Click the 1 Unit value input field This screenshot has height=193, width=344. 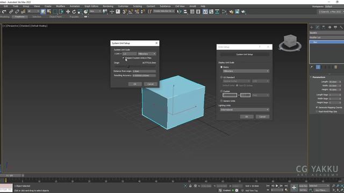[x=130, y=54]
